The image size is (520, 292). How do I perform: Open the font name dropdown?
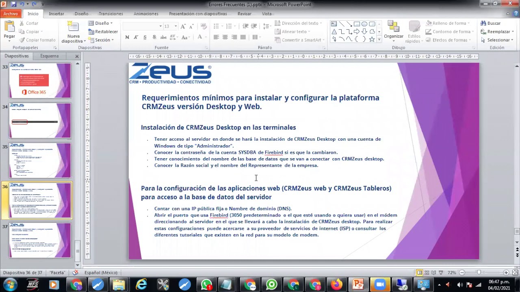coord(160,26)
